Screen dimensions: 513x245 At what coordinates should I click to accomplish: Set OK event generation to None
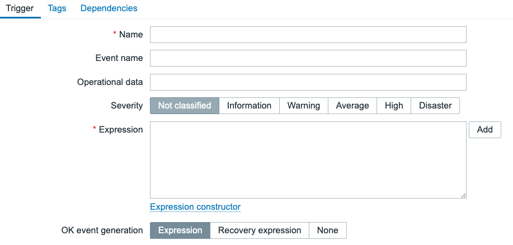point(328,230)
